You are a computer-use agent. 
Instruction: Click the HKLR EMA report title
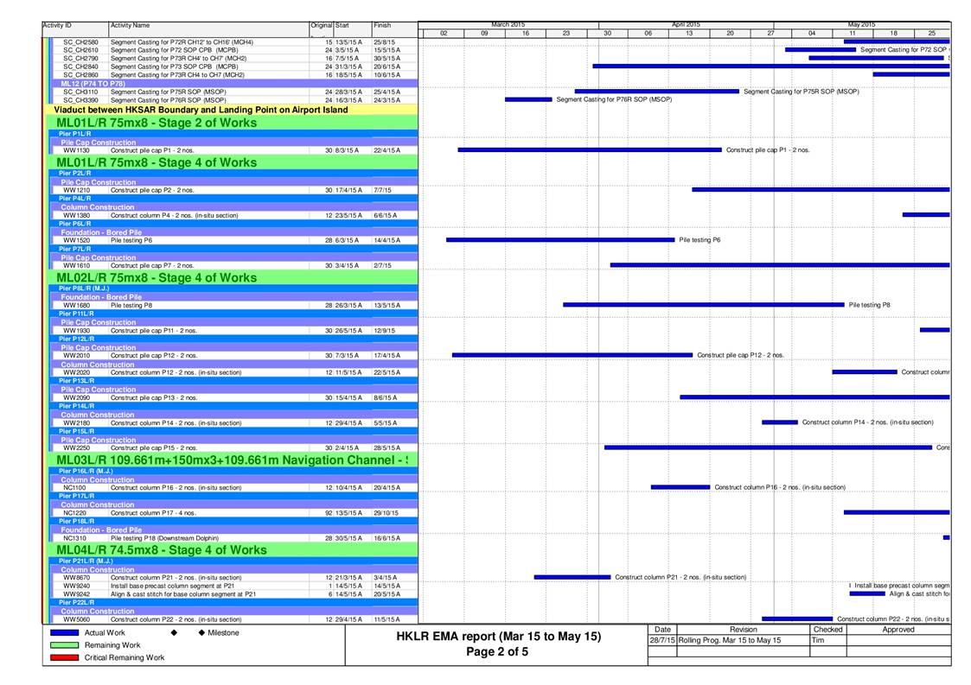click(x=499, y=636)
